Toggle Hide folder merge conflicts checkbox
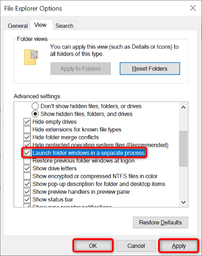The width and height of the screenshot is (202, 256). 27,137
